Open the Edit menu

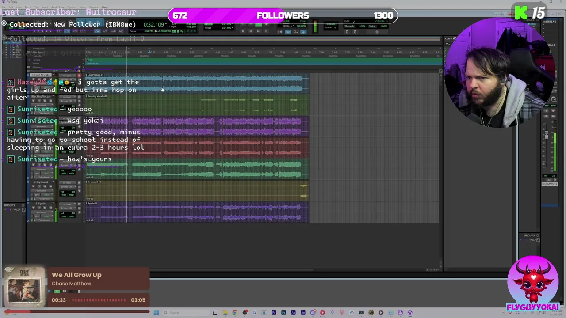[x=11, y=7]
